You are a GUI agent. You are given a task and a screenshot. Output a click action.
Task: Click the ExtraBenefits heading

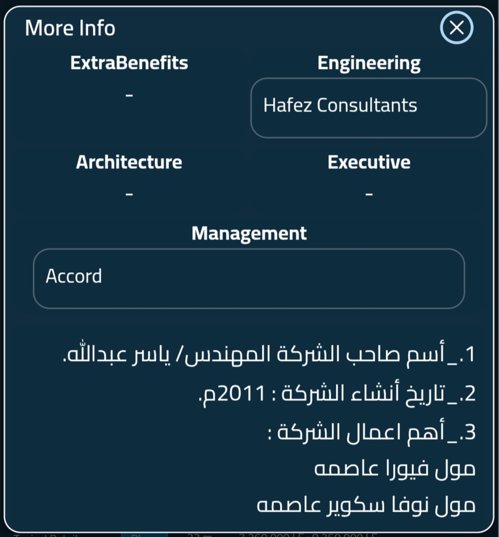[x=129, y=63]
